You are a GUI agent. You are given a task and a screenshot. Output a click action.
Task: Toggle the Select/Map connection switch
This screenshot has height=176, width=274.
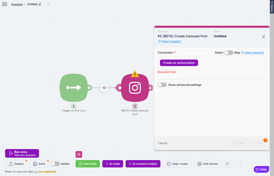tap(228, 53)
